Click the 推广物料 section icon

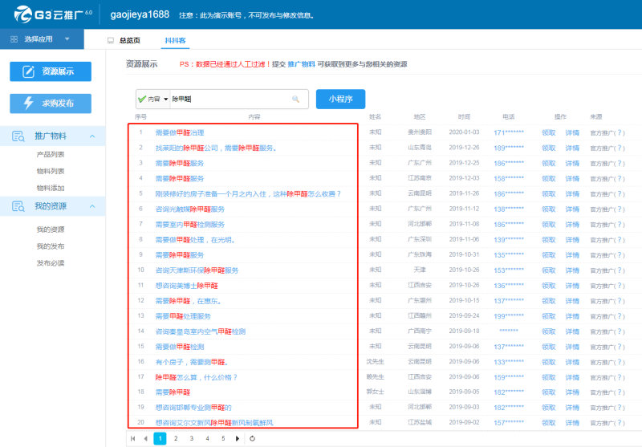(x=18, y=136)
